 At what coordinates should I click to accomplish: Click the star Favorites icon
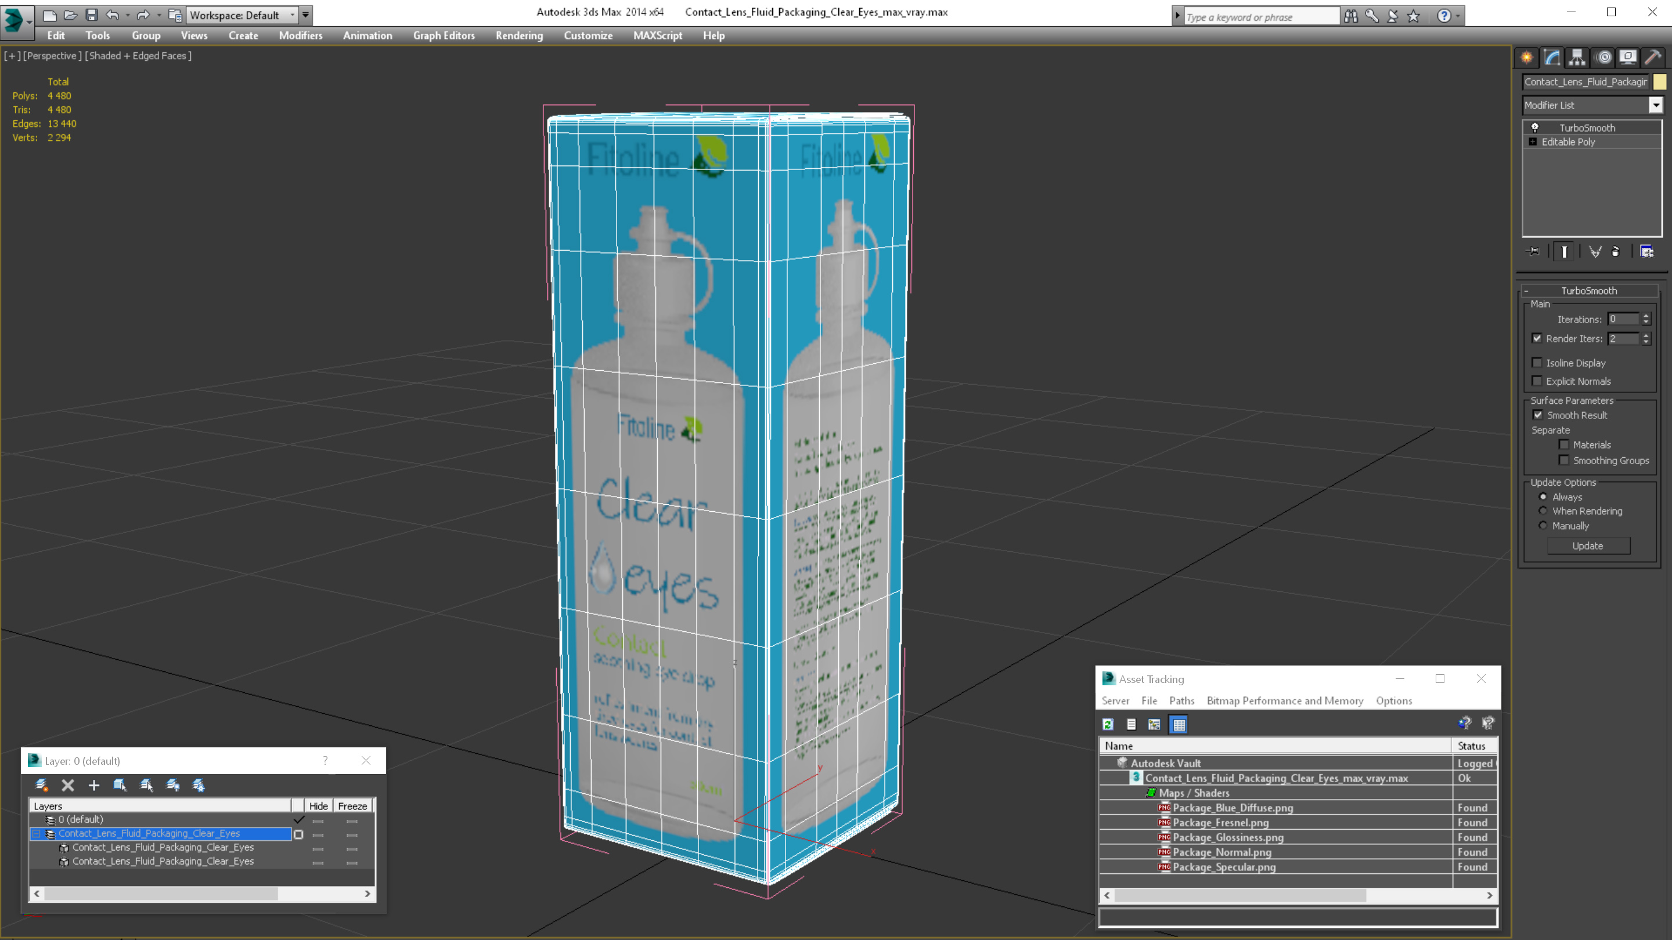(1414, 16)
